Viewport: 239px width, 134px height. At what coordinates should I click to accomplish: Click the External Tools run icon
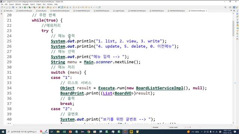tap(34, 7)
